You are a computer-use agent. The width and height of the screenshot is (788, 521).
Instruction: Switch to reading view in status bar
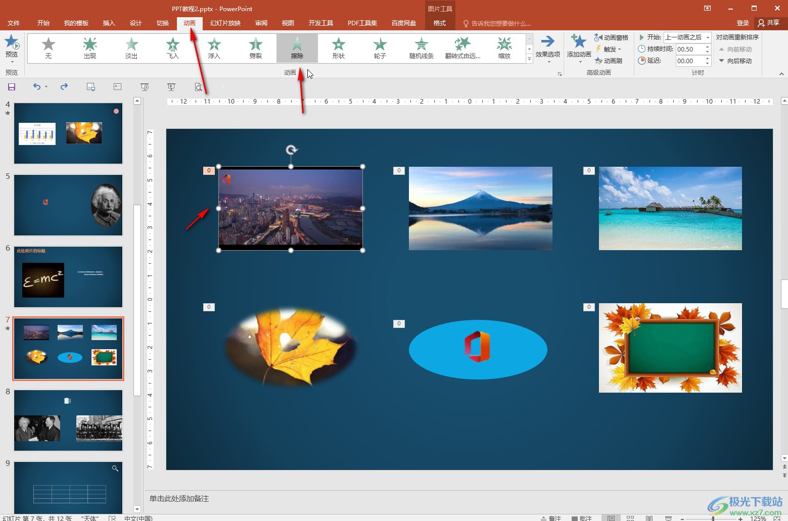point(650,518)
